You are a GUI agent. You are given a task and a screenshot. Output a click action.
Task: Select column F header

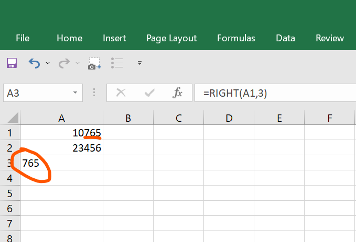tap(330, 118)
